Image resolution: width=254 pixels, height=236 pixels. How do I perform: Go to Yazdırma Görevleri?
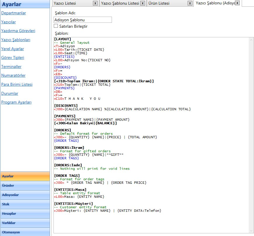[x=18, y=31]
